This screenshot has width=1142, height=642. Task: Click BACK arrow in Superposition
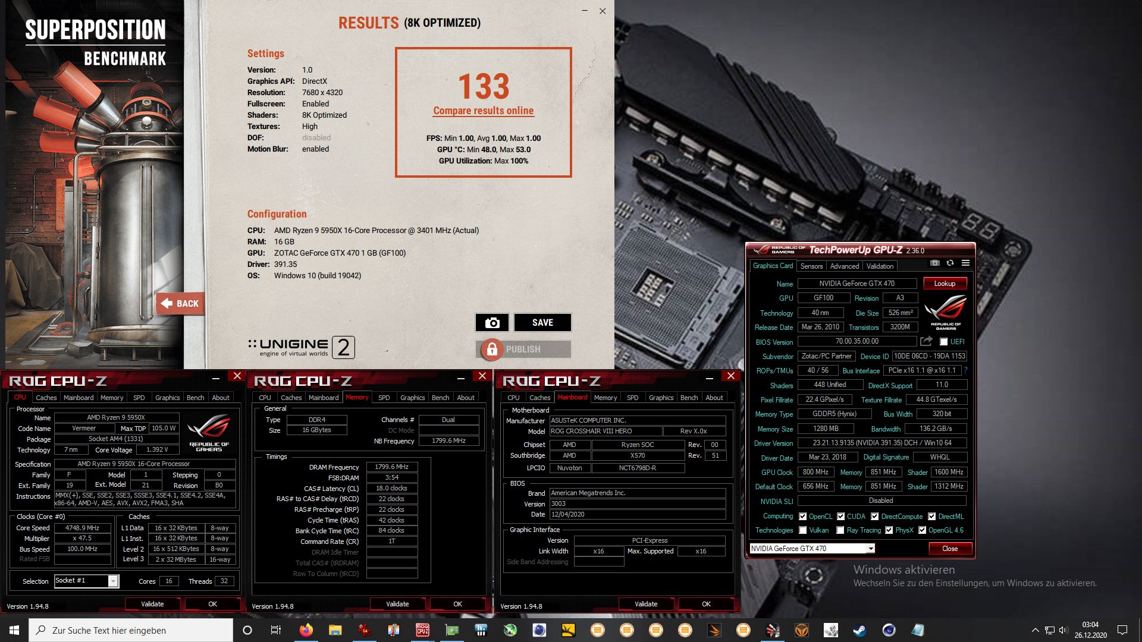[x=180, y=303]
